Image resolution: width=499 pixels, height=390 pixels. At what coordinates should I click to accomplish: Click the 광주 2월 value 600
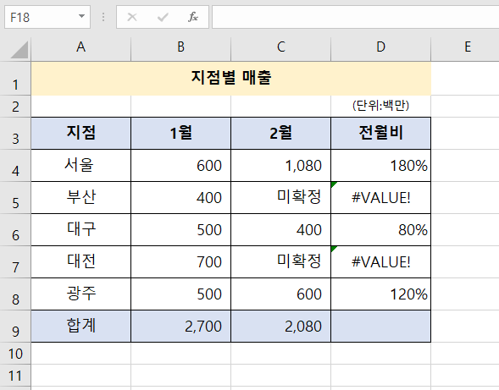tap(280, 294)
